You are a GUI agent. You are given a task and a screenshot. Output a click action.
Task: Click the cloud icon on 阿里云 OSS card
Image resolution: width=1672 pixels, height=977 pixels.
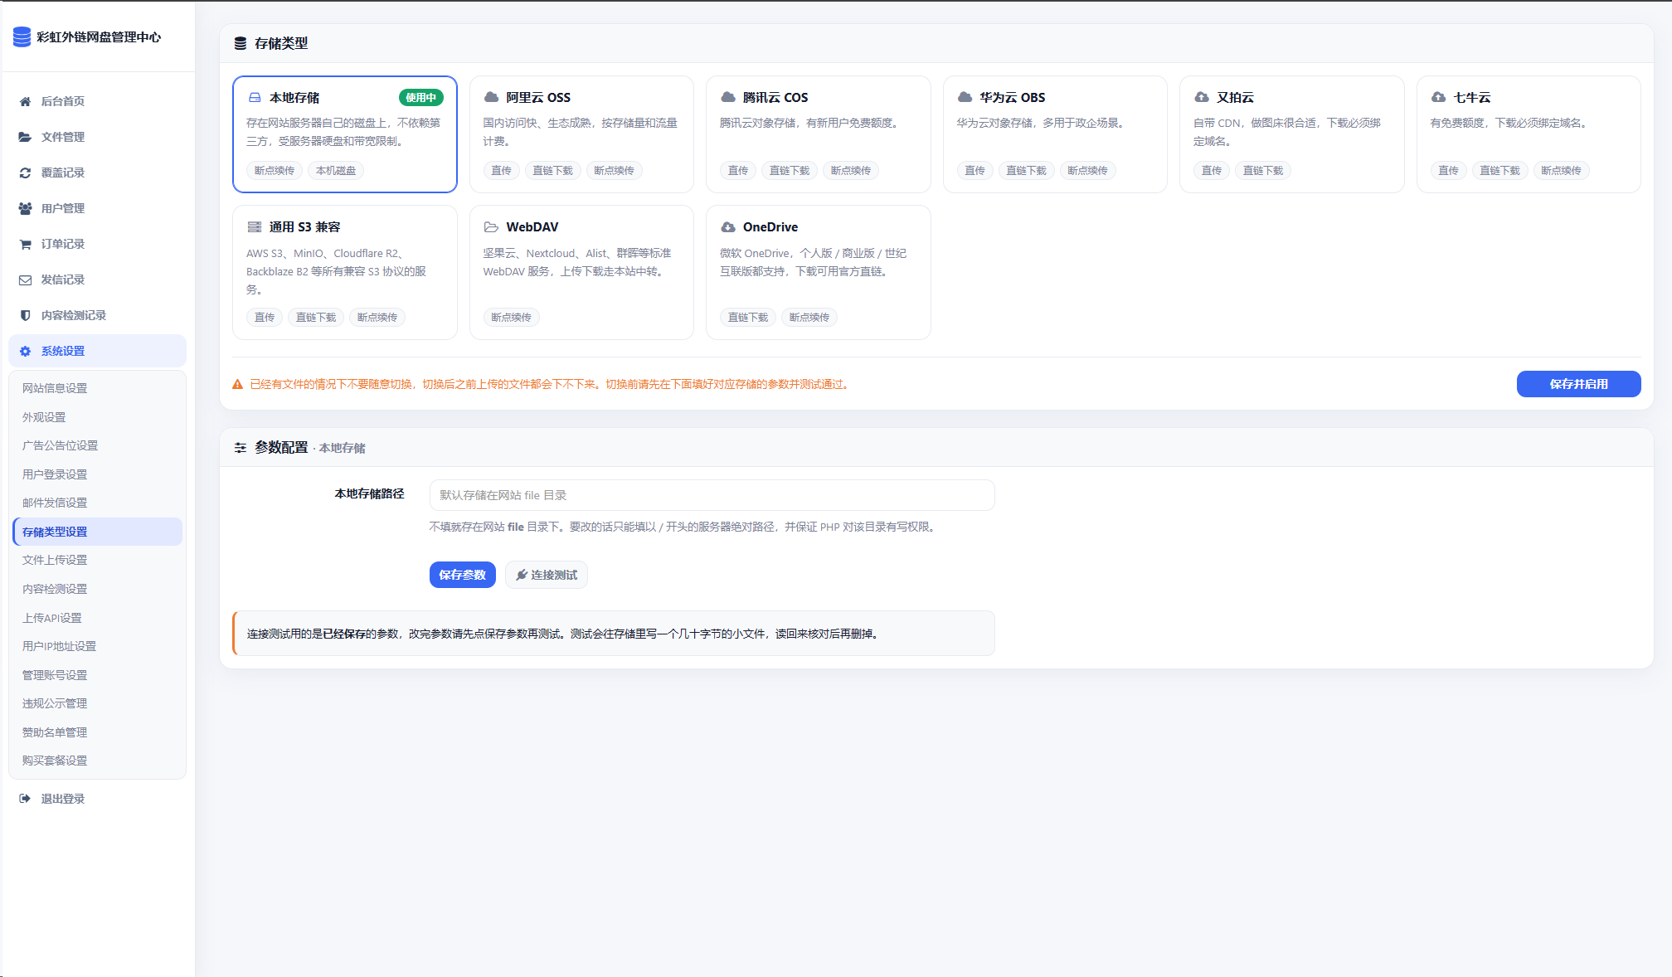492,97
